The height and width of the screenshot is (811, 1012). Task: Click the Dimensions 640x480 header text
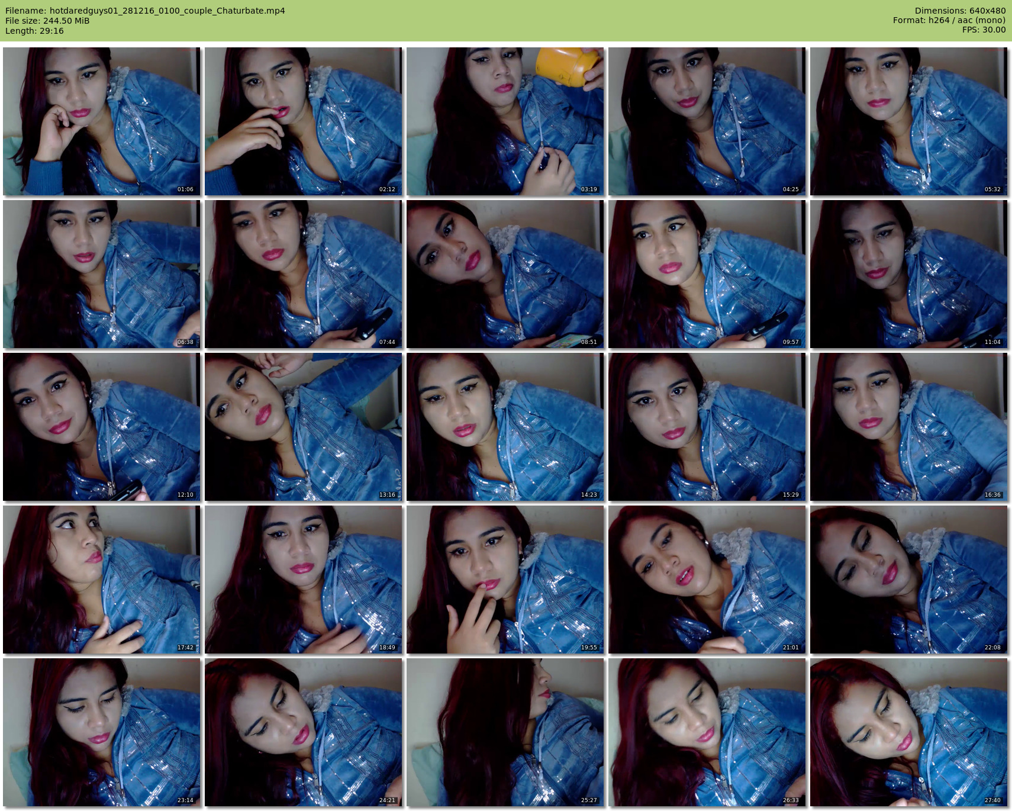(959, 11)
